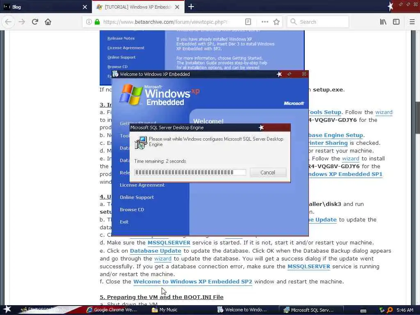This screenshot has width=420, height=315.
Task: Toggle reader view icon in address bar
Action: coord(248,22)
